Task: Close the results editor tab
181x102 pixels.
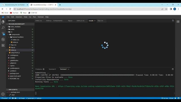Action: pyautogui.click(x=95, y=21)
